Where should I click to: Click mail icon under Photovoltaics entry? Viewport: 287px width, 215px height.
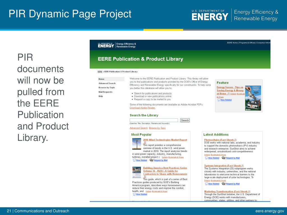click(x=223, y=158)
